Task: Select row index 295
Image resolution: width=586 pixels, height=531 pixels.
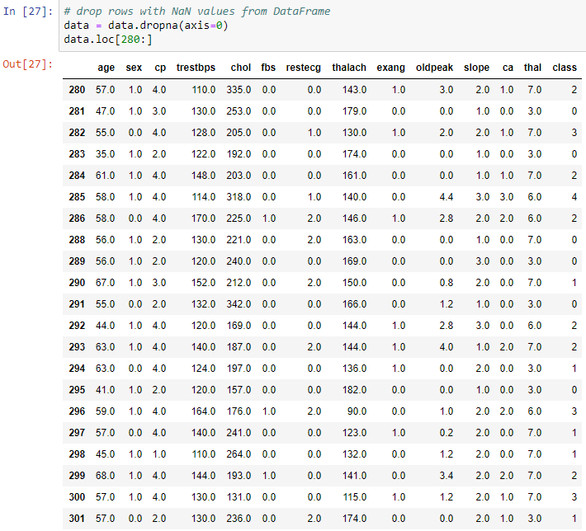Action: 77,390
